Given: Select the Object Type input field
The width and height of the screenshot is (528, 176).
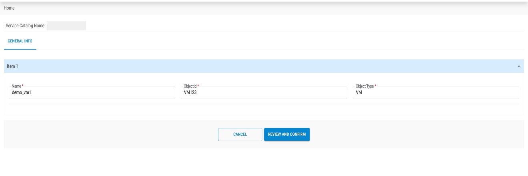Looking at the screenshot, I should pyautogui.click(x=436, y=93).
